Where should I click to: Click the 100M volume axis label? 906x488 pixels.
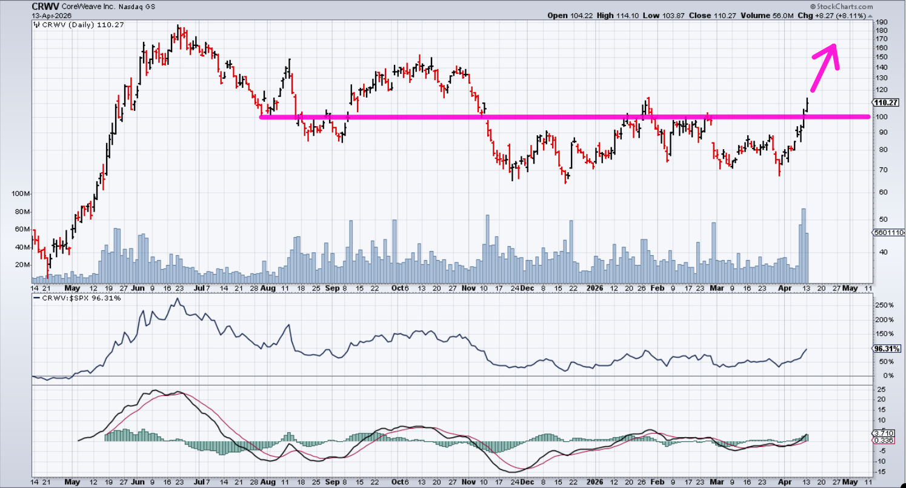22,194
